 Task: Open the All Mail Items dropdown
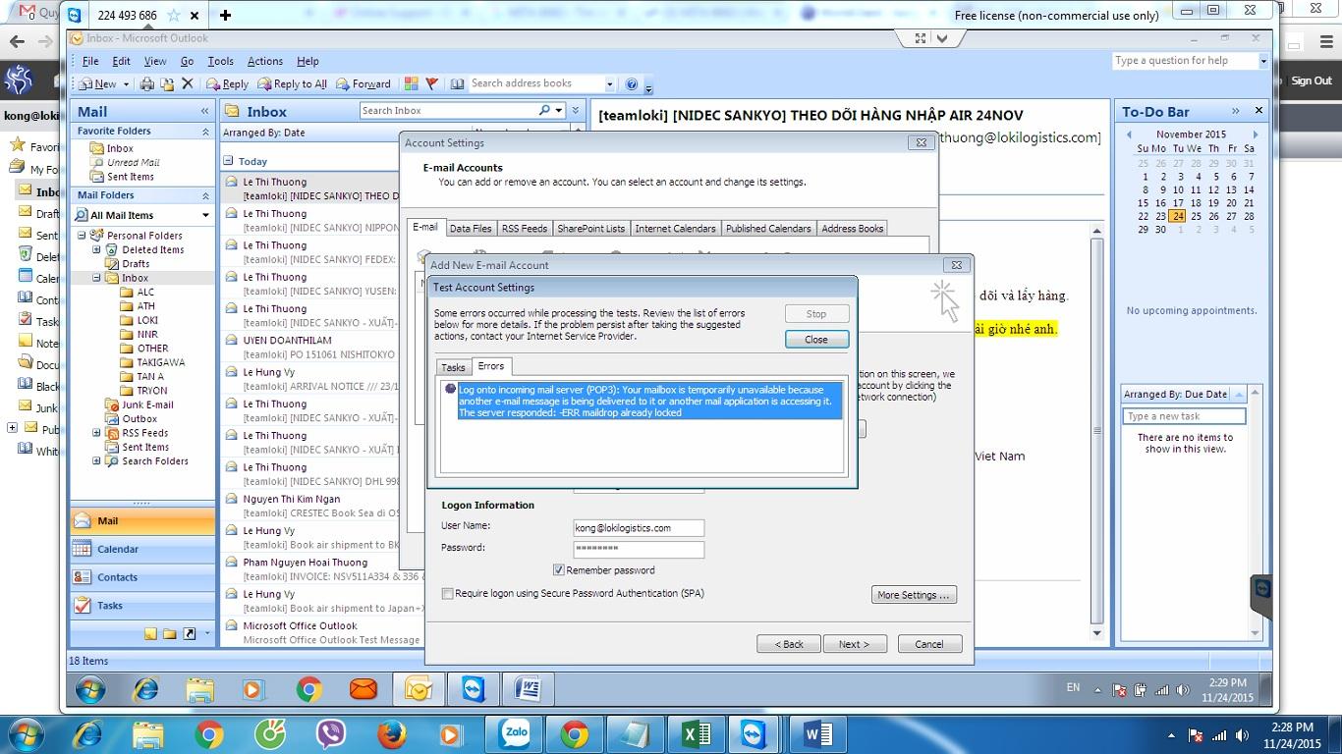click(x=205, y=215)
